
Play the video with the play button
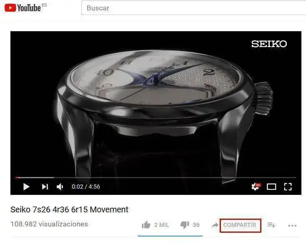tap(26, 187)
